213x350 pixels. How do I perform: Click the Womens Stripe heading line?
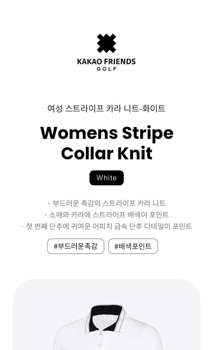pos(106,133)
